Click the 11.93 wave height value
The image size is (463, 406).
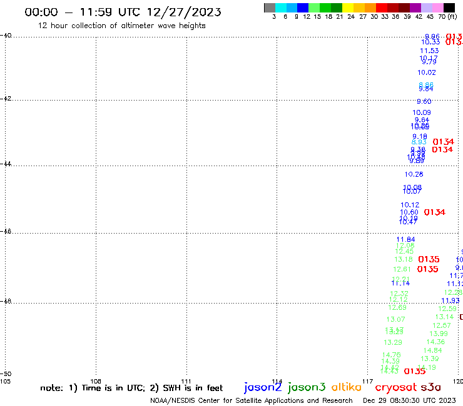[450, 300]
